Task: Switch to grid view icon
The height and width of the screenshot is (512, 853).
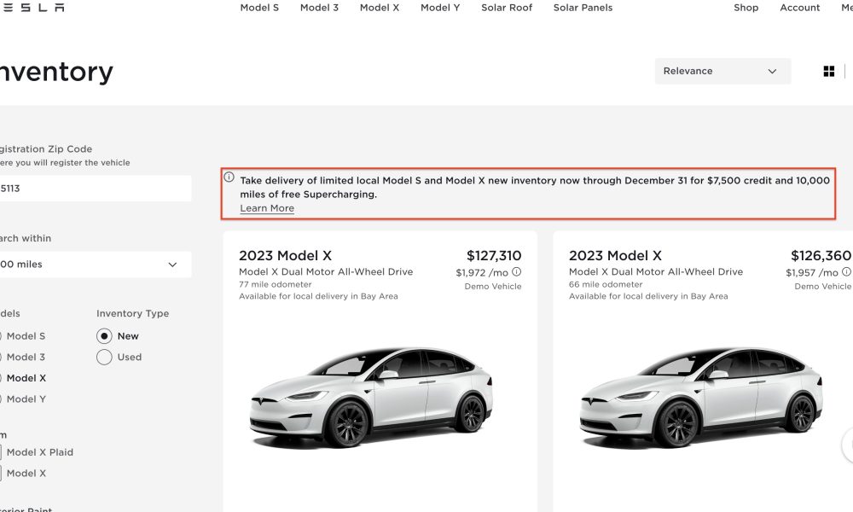Action: 828,72
